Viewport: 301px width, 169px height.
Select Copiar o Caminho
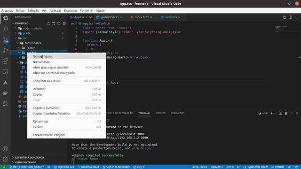coord(67,108)
